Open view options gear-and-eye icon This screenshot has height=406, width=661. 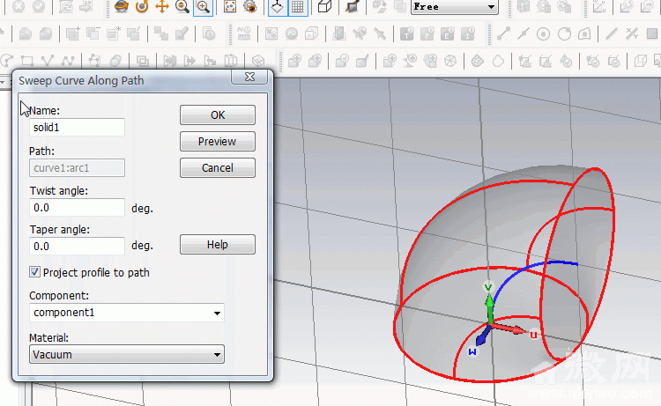pyautogui.click(x=250, y=6)
